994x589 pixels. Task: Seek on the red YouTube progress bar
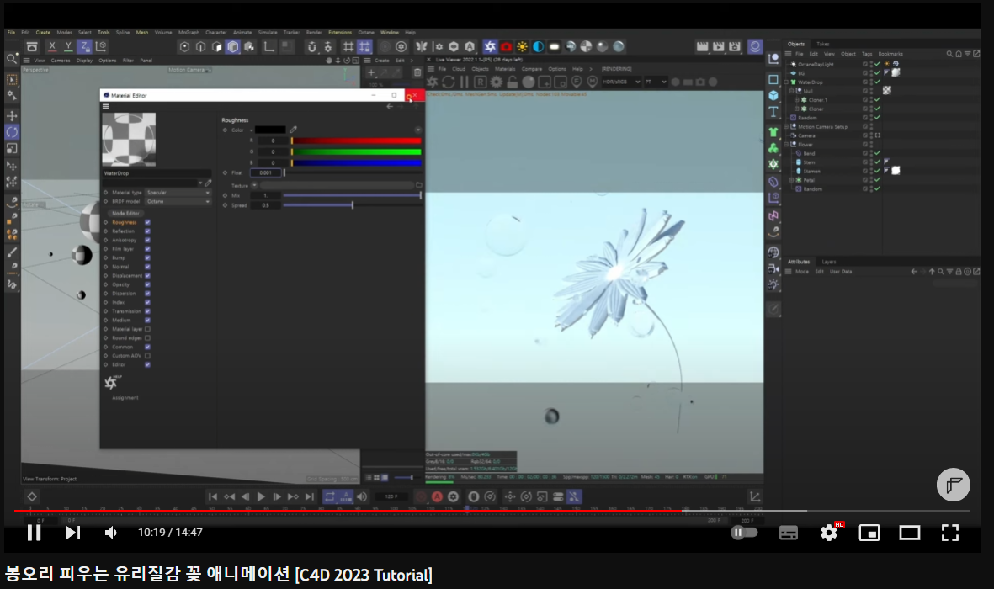point(492,511)
